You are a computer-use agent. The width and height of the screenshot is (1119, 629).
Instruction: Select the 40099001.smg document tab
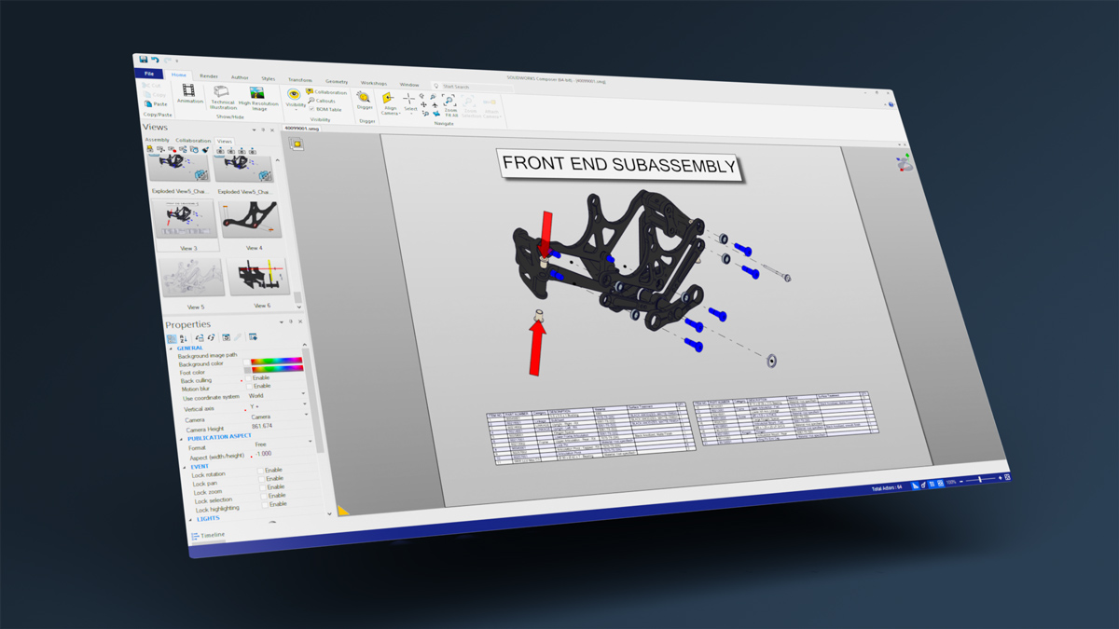[x=301, y=129]
